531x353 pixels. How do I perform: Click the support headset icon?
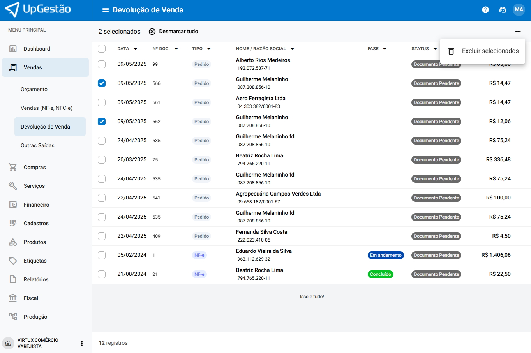[x=502, y=10]
